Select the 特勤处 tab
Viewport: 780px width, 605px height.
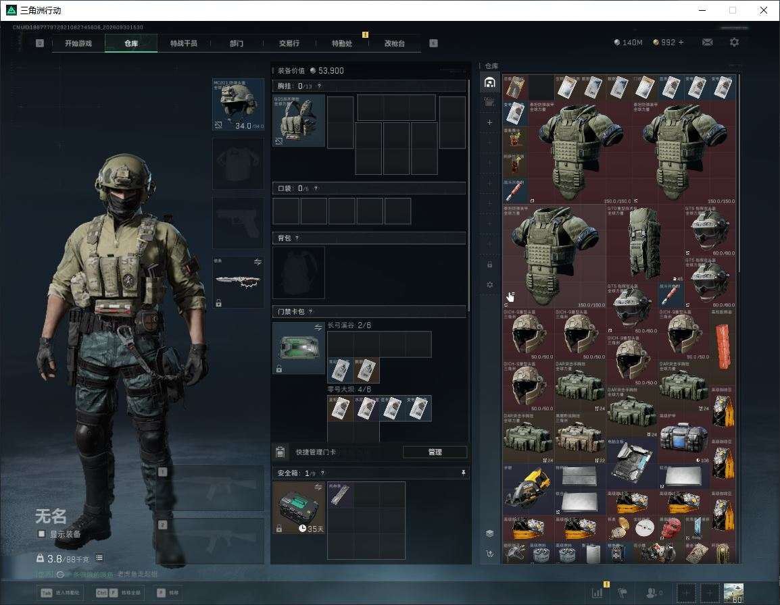point(342,43)
